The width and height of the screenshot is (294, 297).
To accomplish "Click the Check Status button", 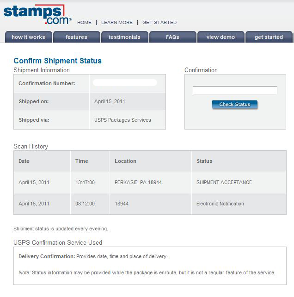I will point(235,105).
